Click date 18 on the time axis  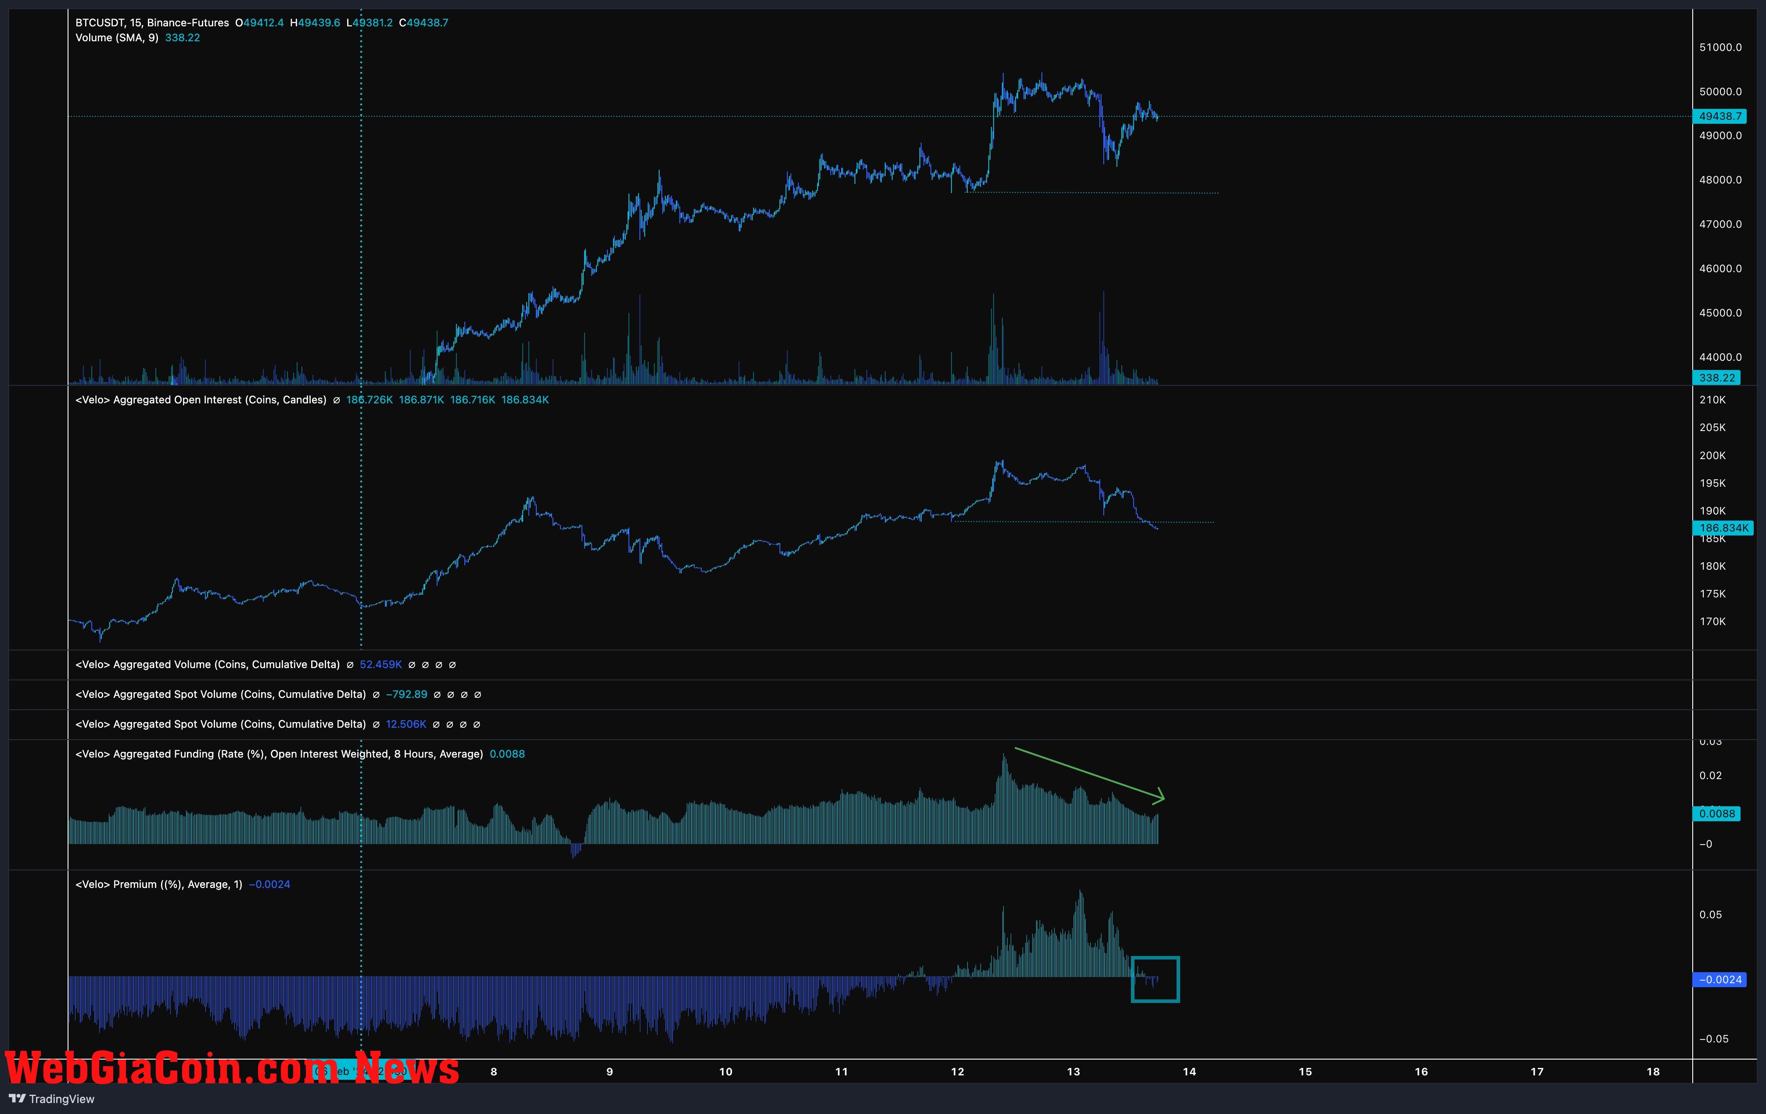coord(1652,1072)
